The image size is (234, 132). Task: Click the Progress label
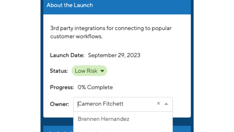pos(62,87)
